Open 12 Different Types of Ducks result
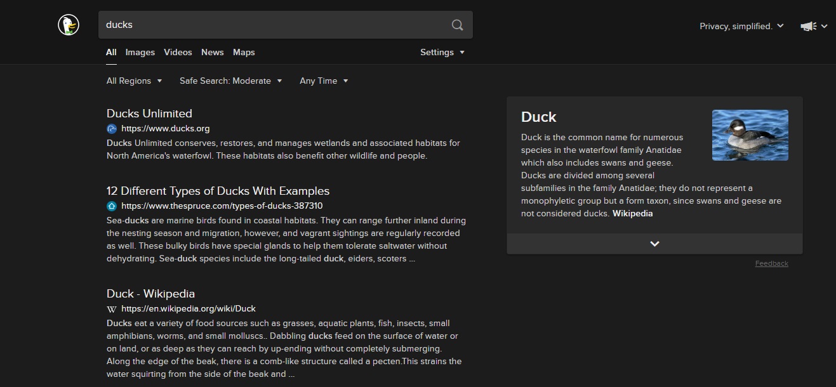 tap(218, 191)
